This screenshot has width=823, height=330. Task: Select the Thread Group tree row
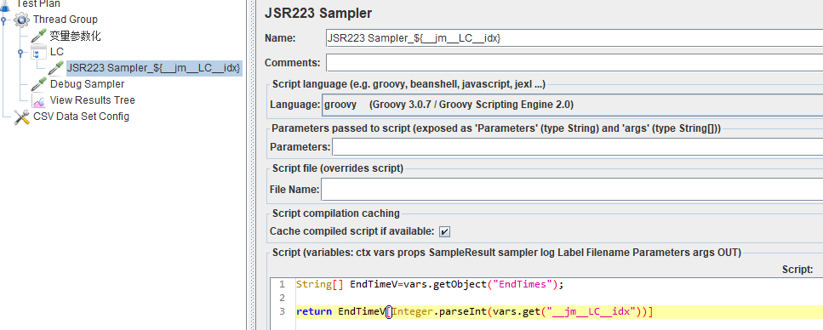65,20
